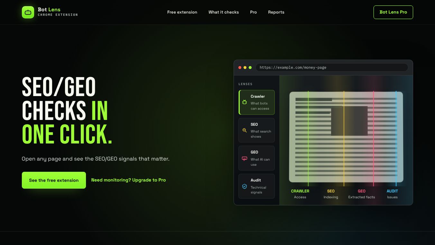Click the Bot Lens Pro button
This screenshot has width=435, height=245.
393,12
